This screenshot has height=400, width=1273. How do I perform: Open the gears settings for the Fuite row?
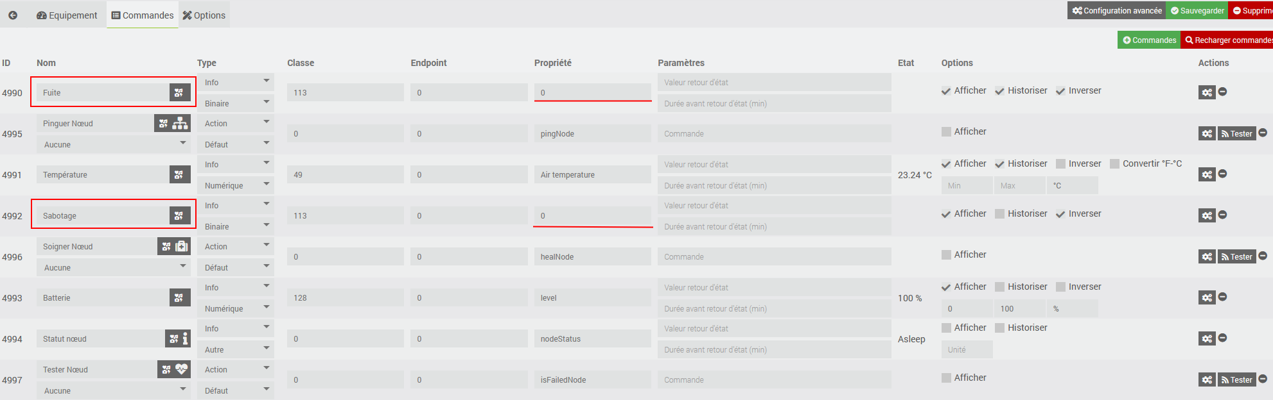coord(1207,92)
